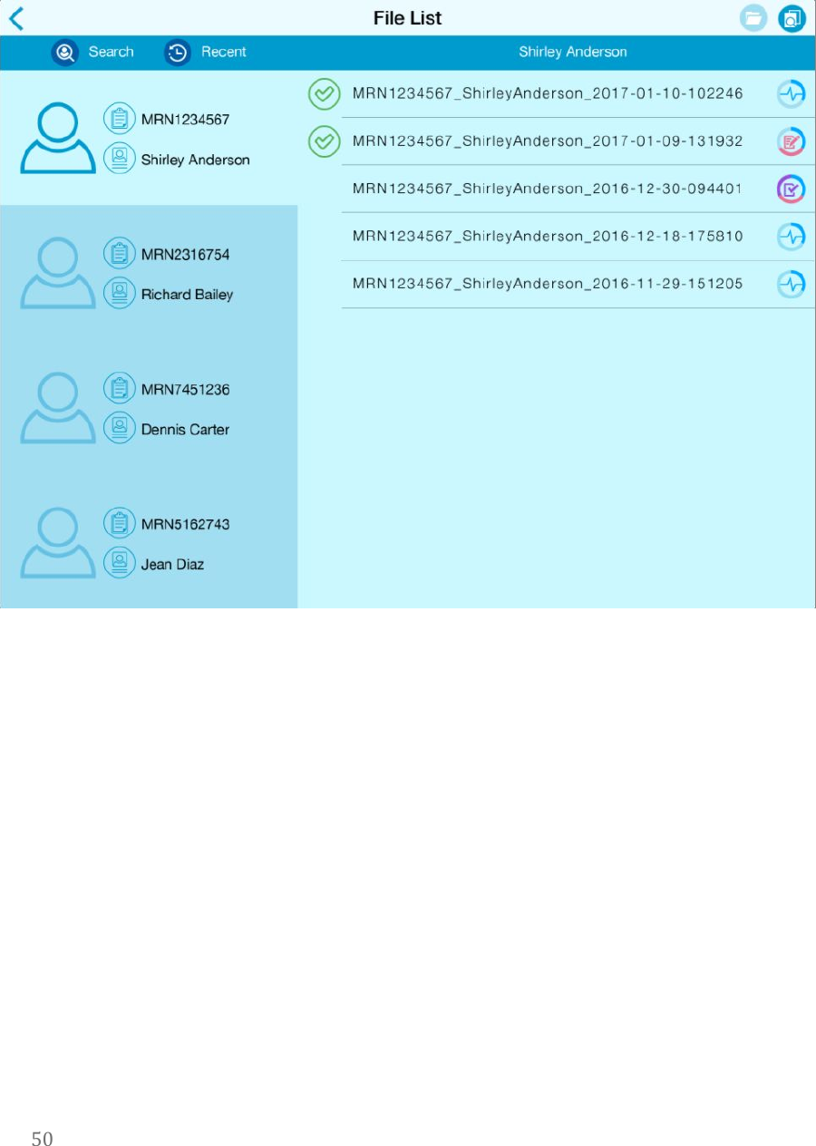
Task: Click ID card icon beside Shirley Anderson
Action: pos(120,159)
